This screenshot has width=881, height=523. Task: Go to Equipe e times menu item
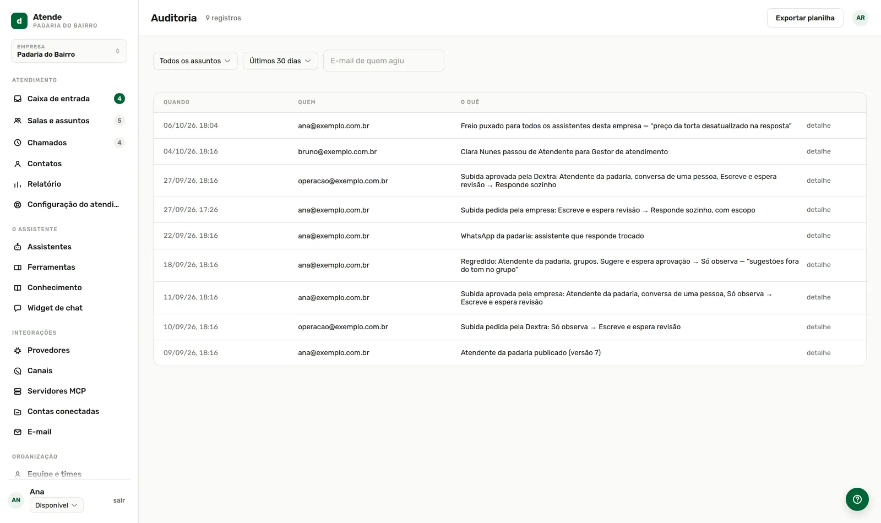pyautogui.click(x=55, y=473)
